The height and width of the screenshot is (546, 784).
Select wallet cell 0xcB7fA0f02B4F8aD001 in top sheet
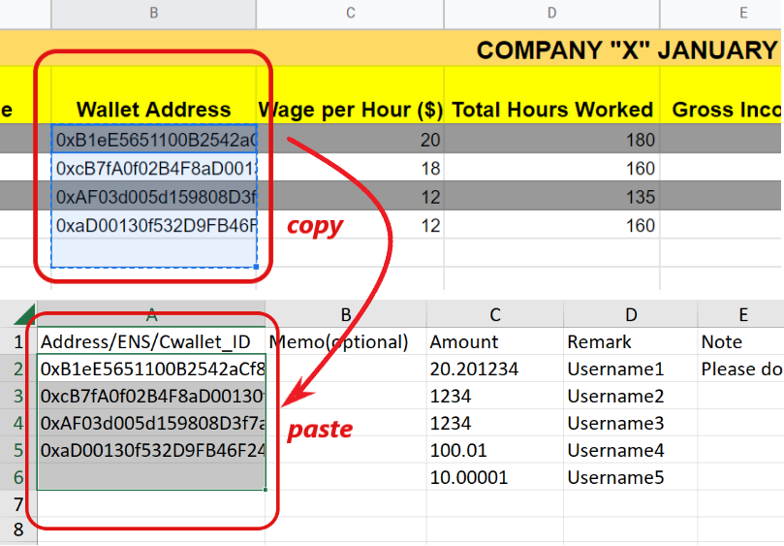[154, 167]
